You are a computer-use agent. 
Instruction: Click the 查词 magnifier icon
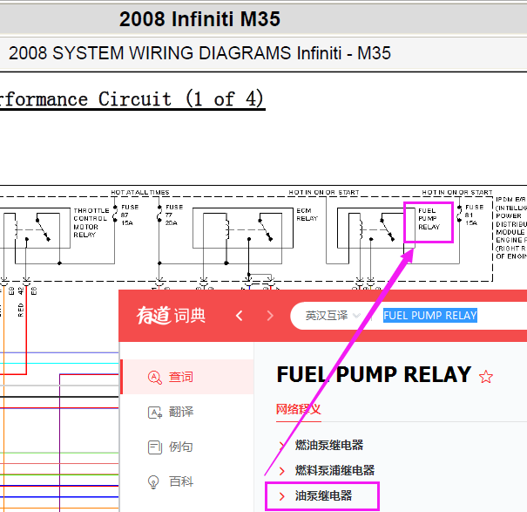154,377
